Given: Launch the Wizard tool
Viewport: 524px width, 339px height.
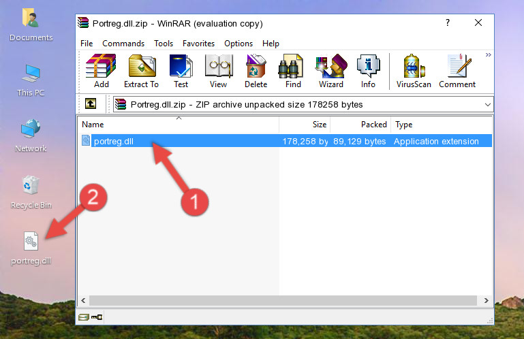Looking at the screenshot, I should [x=331, y=71].
